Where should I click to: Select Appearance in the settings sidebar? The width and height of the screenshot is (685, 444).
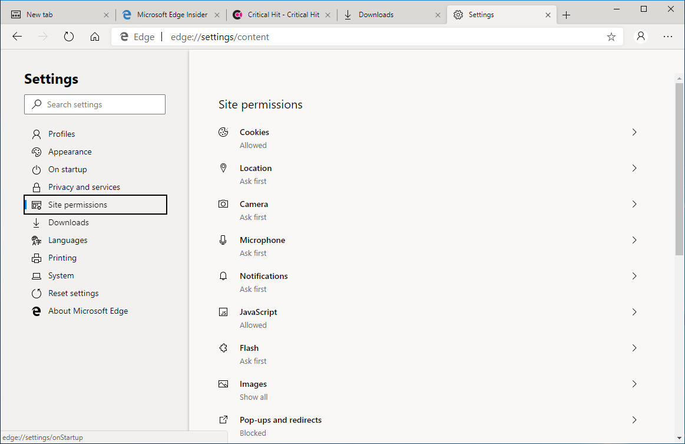[x=70, y=152]
